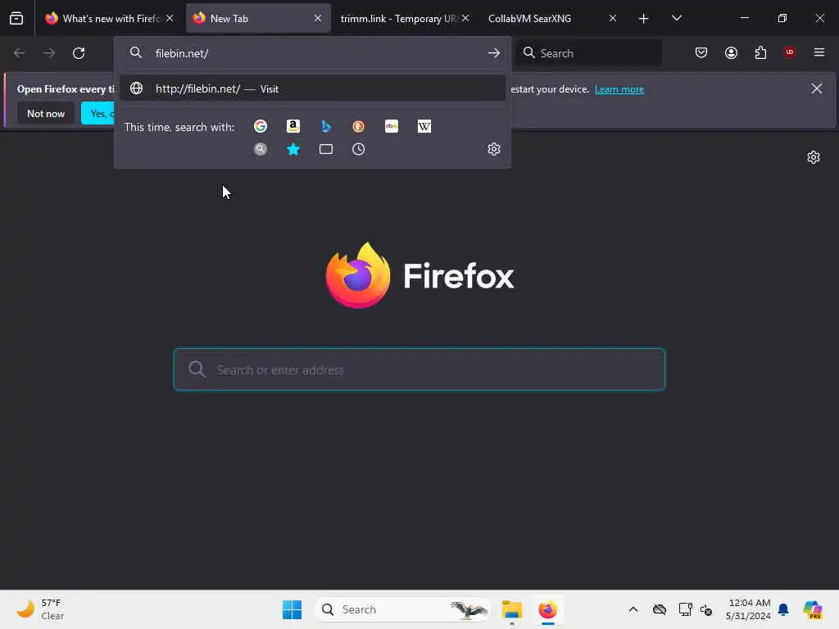Search this time with Bing
This screenshot has height=629, width=839.
click(326, 126)
